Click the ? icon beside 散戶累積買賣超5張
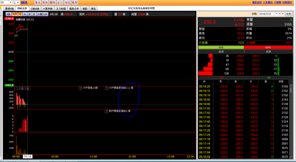Image resolution: width=296 pixels, height=162 pixels. point(106,111)
